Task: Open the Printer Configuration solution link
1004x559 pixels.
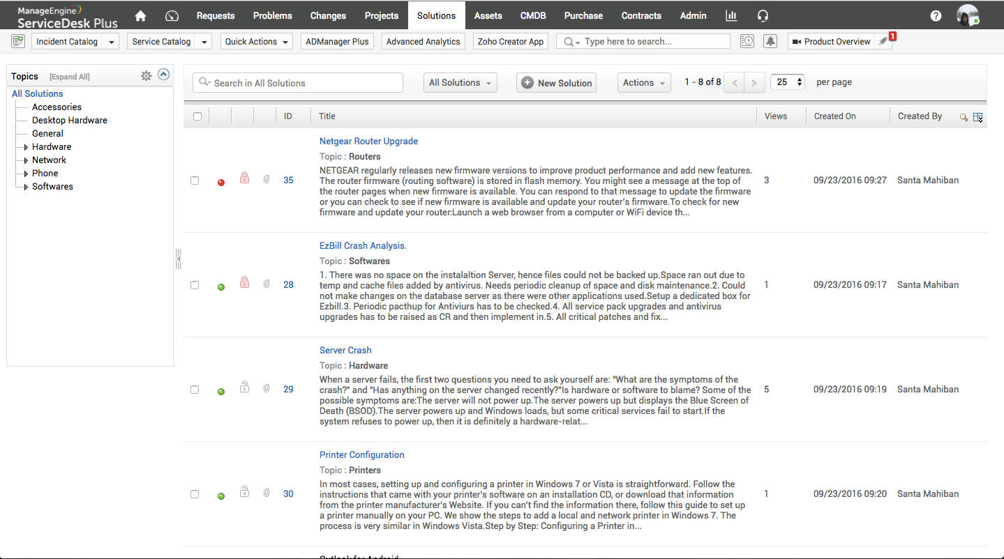Action: pyautogui.click(x=361, y=454)
